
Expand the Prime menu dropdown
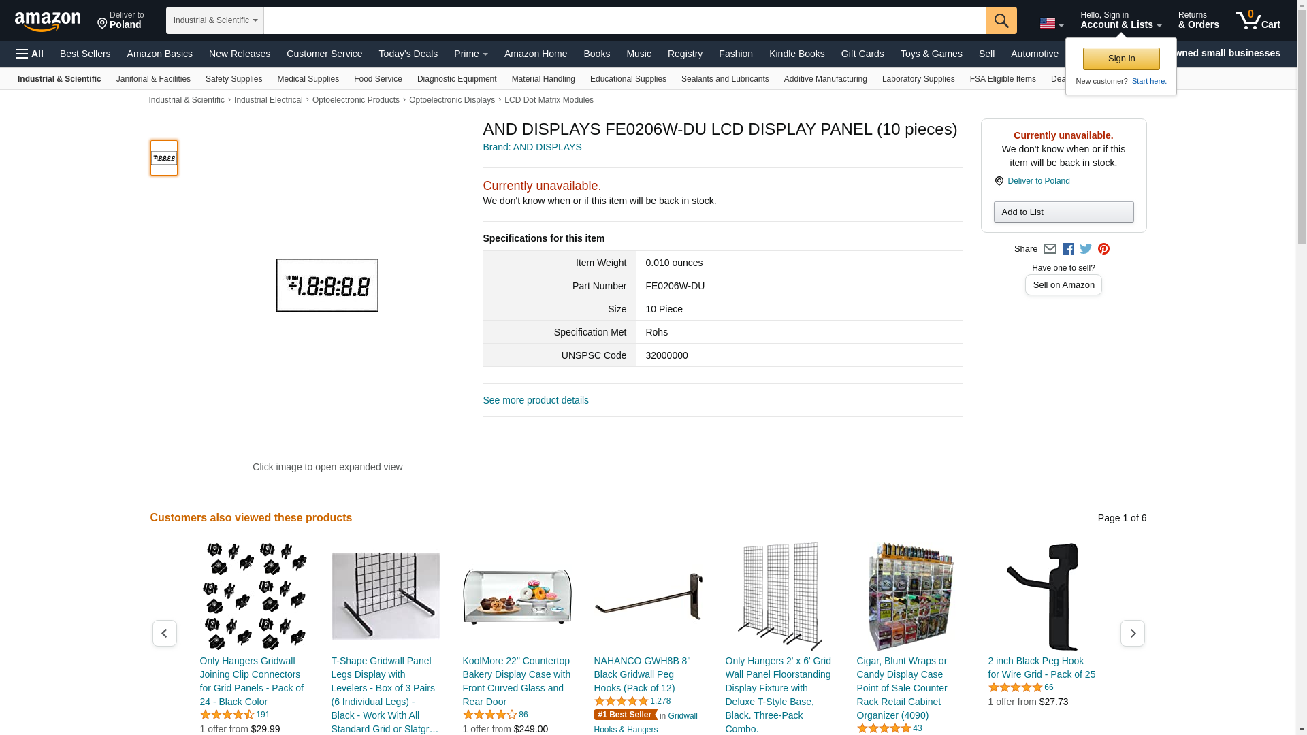[x=471, y=54]
